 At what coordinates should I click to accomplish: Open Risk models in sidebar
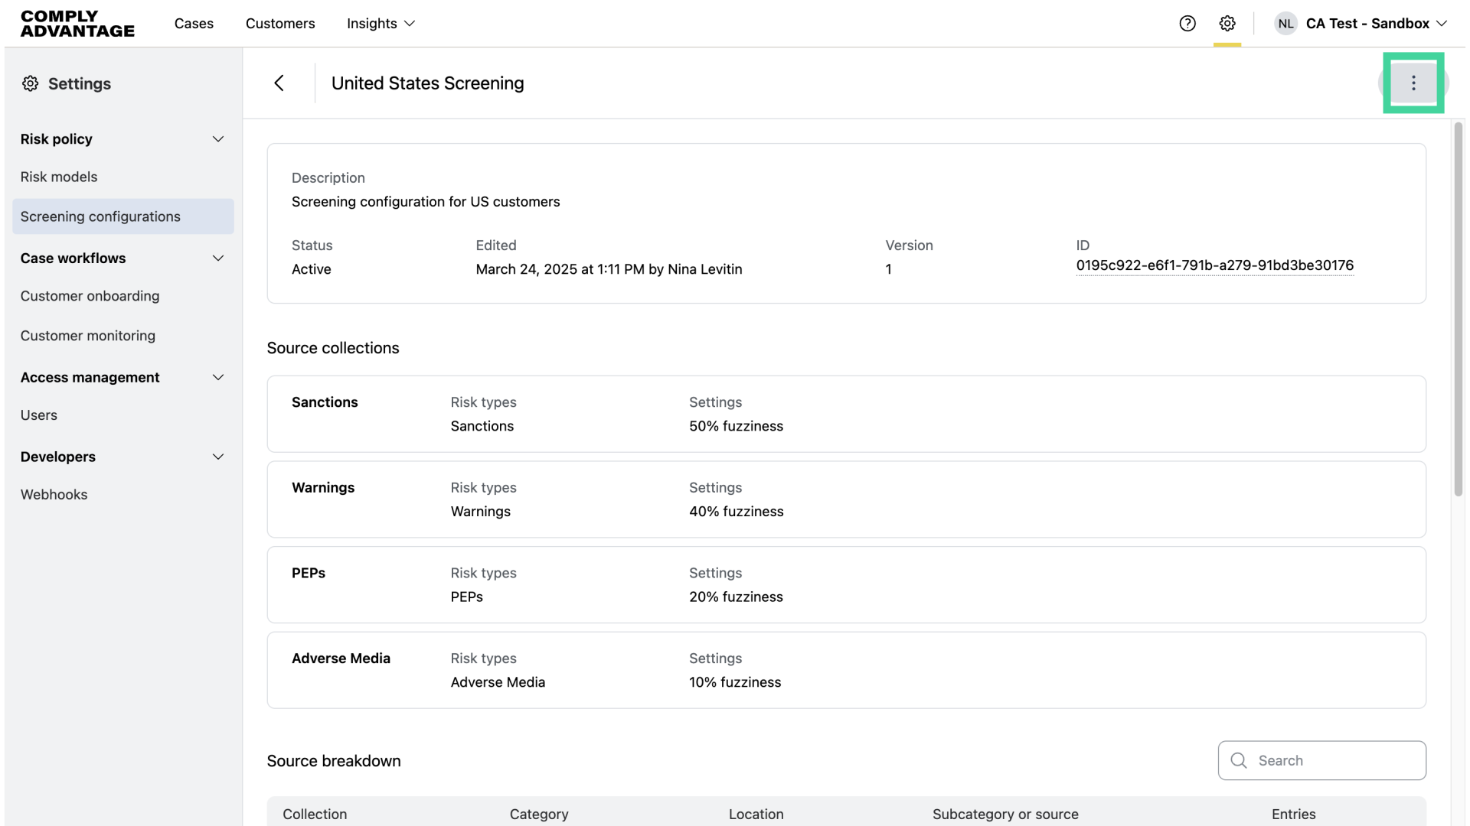[x=59, y=177]
